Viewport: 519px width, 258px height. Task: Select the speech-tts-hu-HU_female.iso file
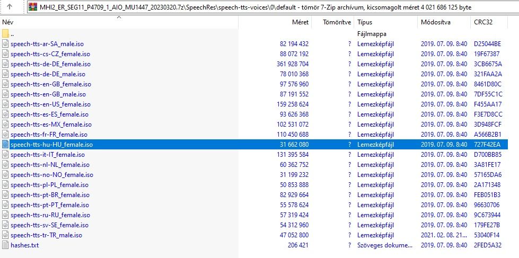point(51,145)
